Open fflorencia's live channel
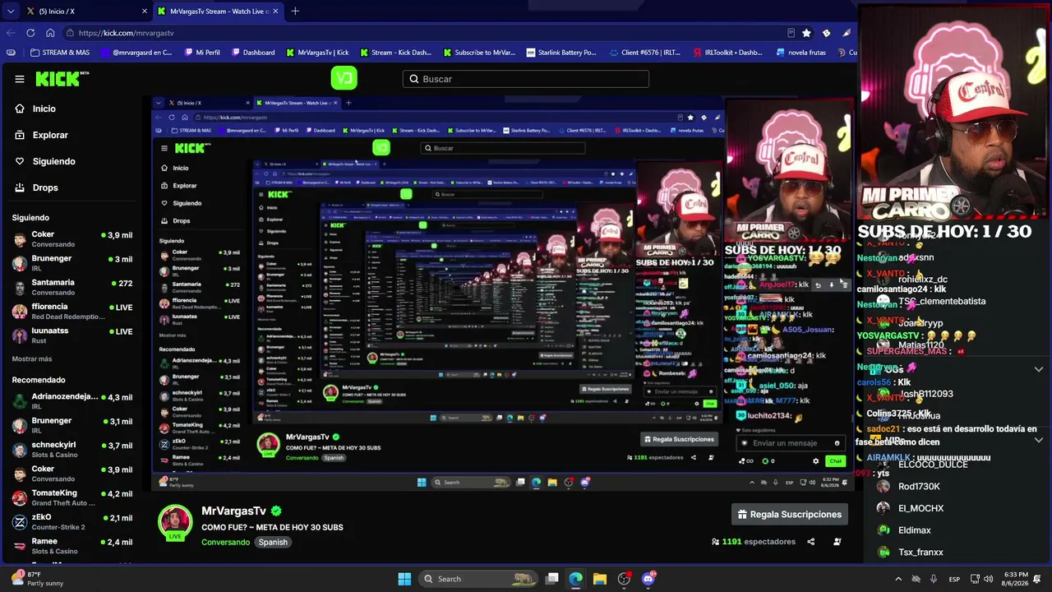 [x=73, y=311]
